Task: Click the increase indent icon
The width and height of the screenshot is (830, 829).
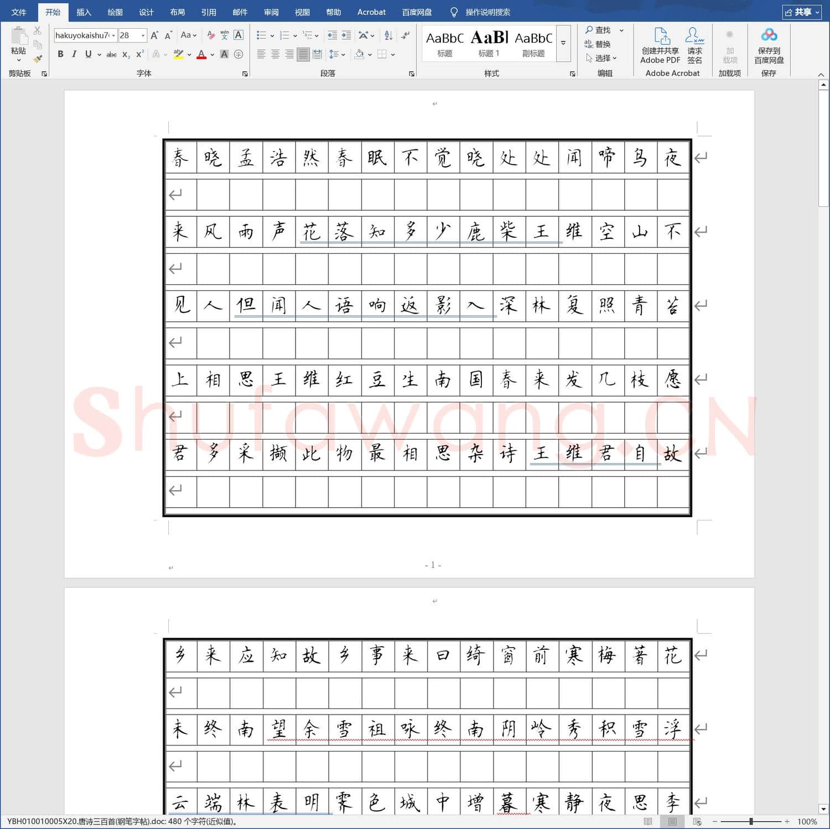Action: click(346, 35)
